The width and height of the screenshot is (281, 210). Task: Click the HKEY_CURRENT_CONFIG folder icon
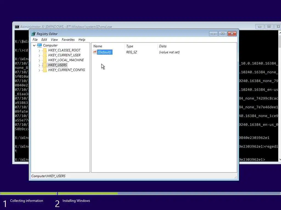(45, 70)
